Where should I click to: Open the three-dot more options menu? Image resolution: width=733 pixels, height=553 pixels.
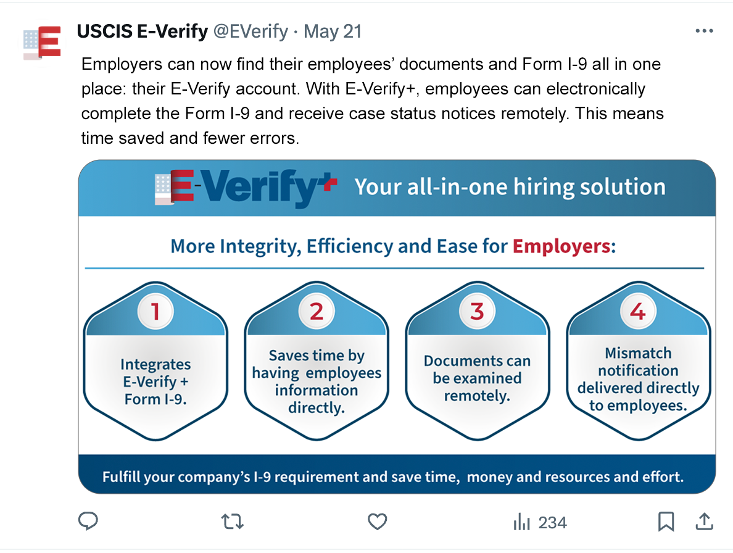coord(704,31)
